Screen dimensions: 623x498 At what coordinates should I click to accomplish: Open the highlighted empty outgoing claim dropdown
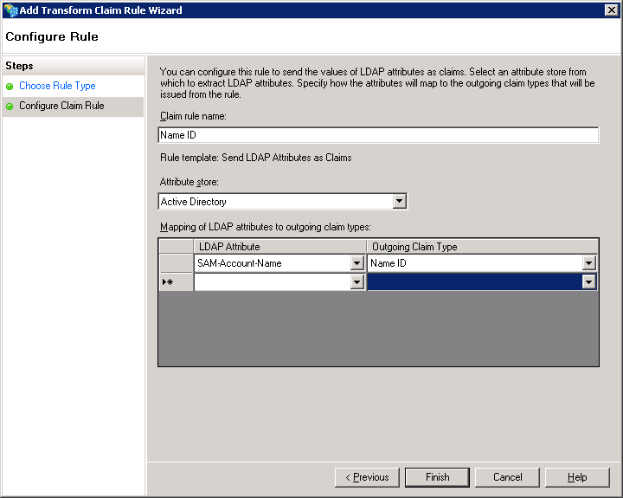coord(588,282)
